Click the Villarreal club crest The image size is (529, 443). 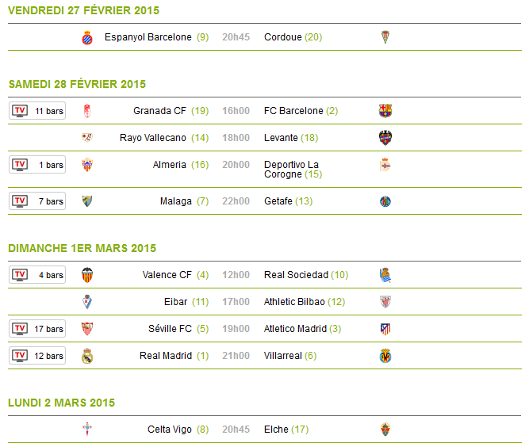coord(385,356)
